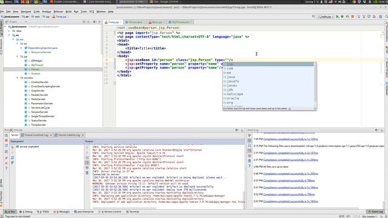Click the Rerun icon in Run panel

[x=6, y=135]
